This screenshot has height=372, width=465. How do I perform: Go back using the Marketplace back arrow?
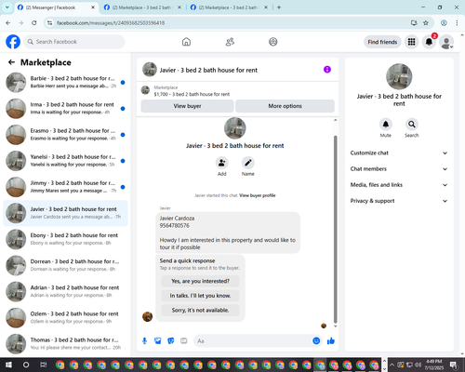click(11, 62)
